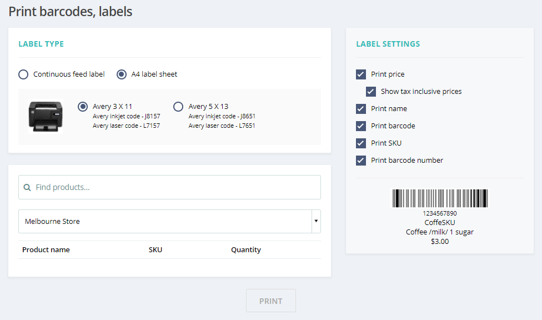Screen dimensions: 542x320
Task: Click the search magnifier icon
Action: 27,188
